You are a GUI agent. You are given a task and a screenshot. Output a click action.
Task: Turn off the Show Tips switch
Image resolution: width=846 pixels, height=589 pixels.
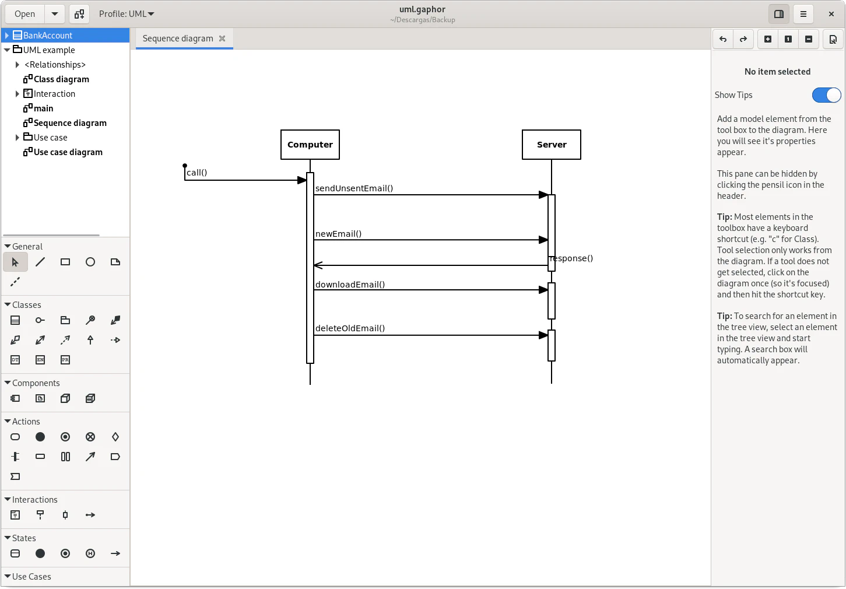(826, 95)
